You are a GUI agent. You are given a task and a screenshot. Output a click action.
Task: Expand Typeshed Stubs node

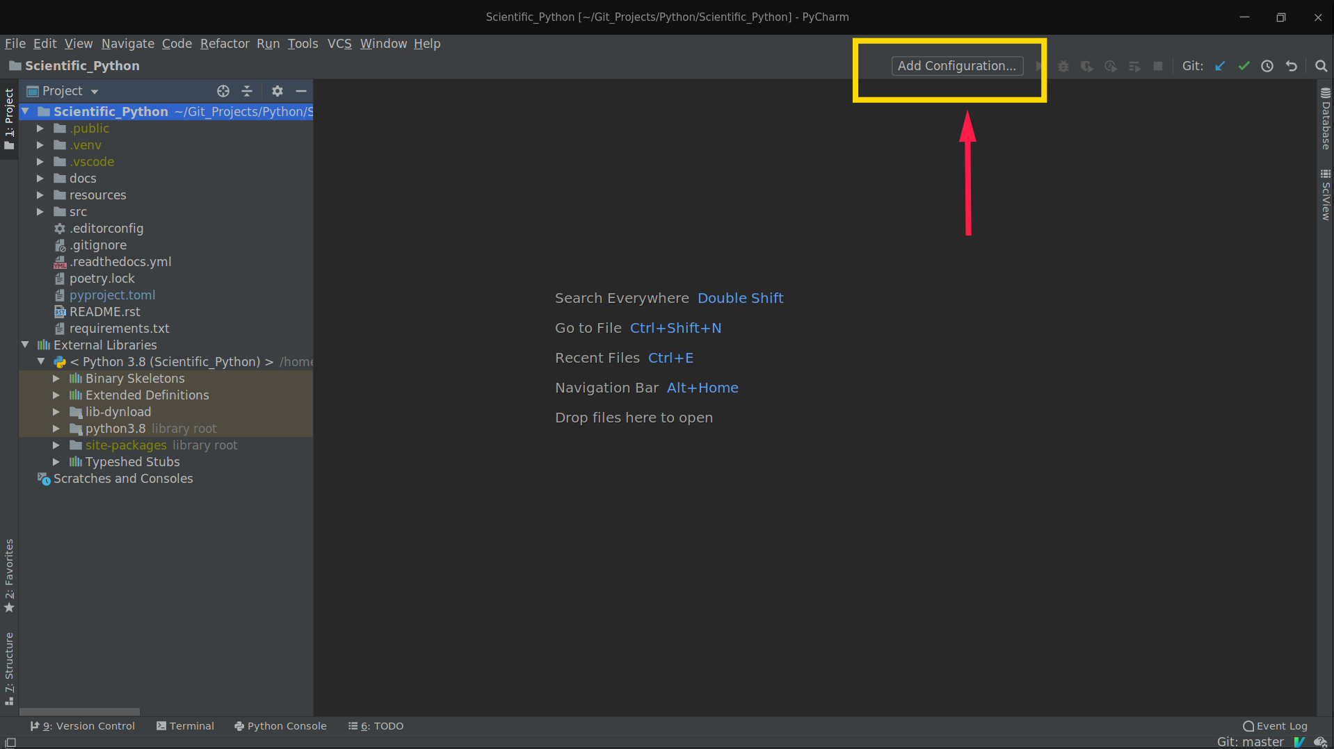pyautogui.click(x=56, y=462)
